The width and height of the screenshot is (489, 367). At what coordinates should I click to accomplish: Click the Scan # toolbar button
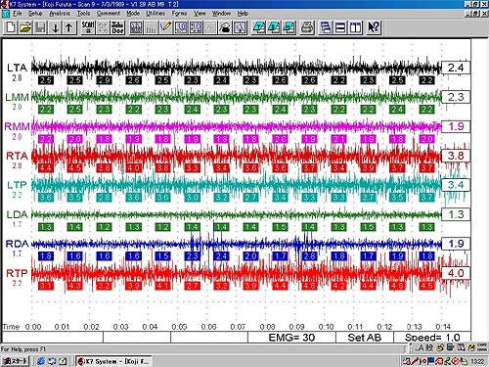(x=88, y=27)
